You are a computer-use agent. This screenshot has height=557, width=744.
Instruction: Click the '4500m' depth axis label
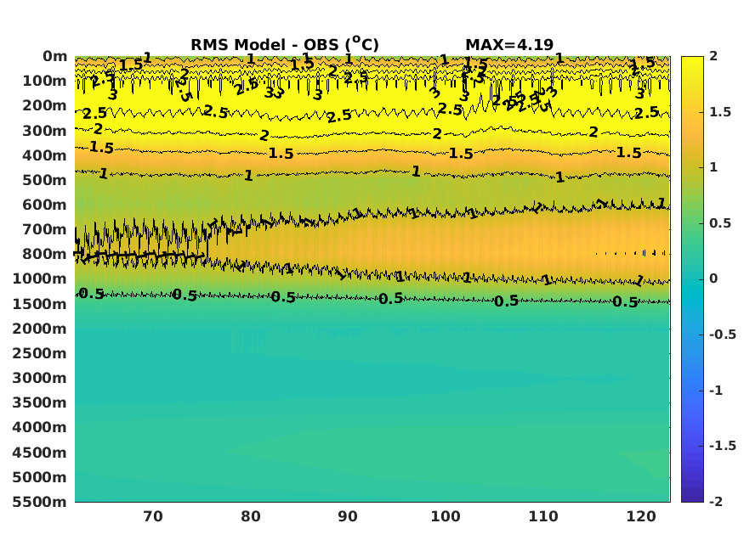(40, 453)
